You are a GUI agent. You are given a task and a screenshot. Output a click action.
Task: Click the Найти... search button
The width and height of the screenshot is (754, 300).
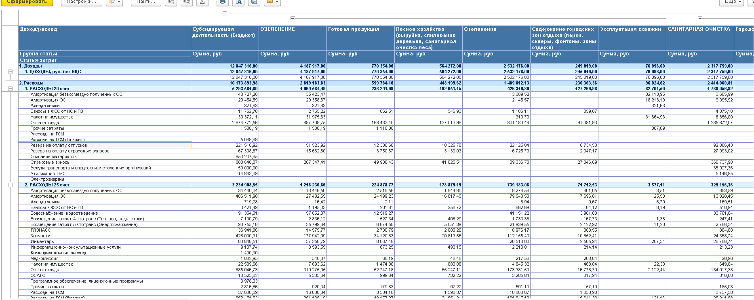146,2
